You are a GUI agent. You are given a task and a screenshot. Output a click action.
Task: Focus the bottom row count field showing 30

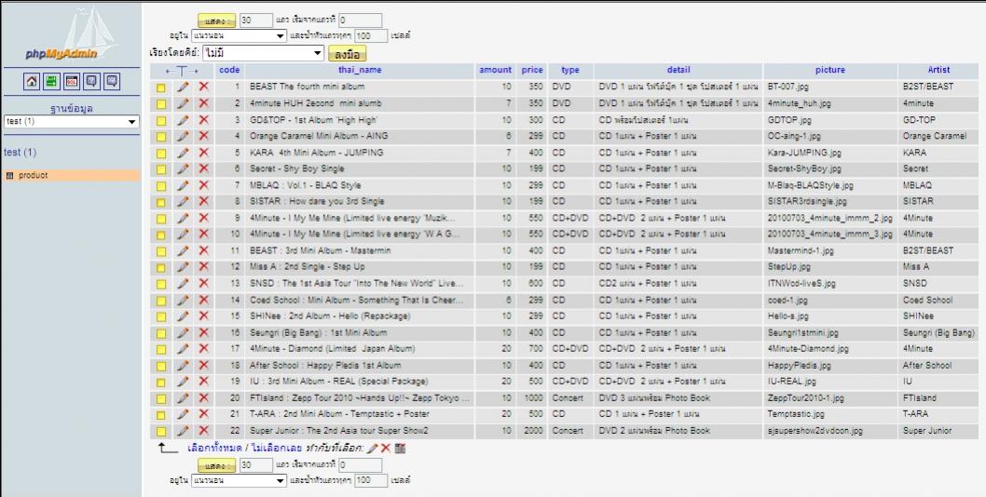point(256,465)
